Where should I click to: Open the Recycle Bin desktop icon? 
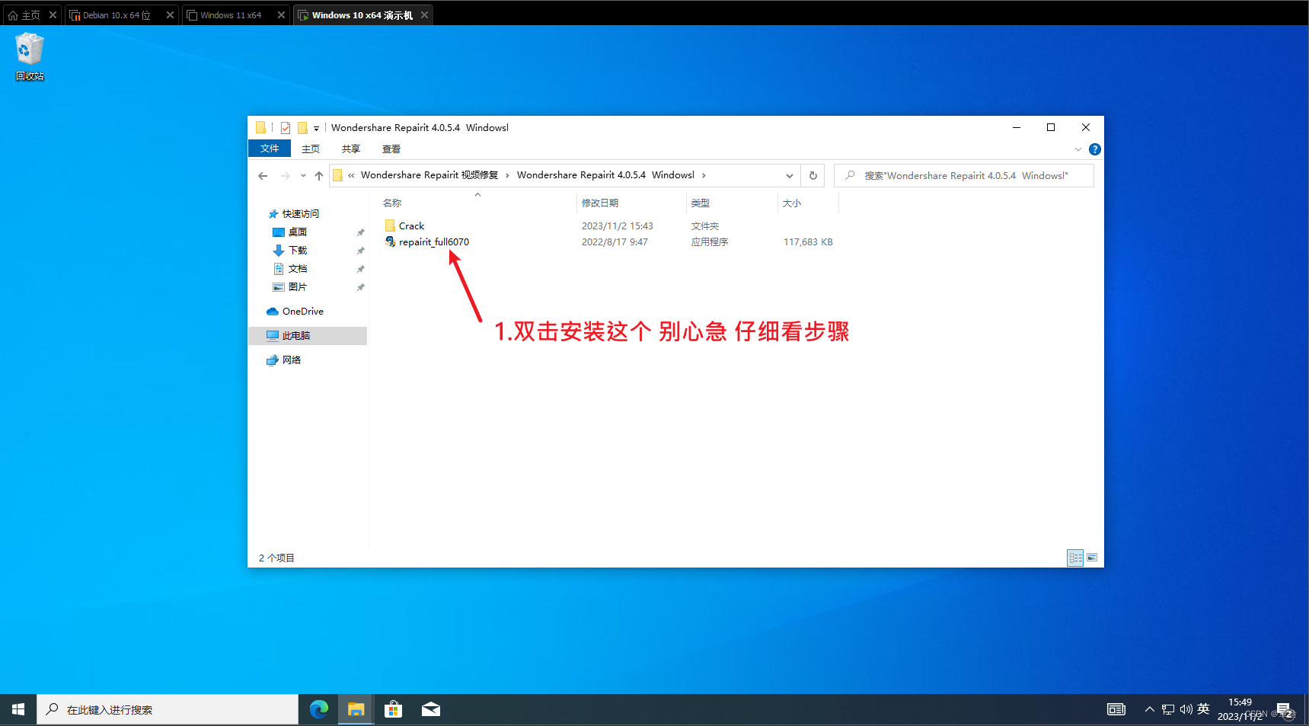point(30,56)
